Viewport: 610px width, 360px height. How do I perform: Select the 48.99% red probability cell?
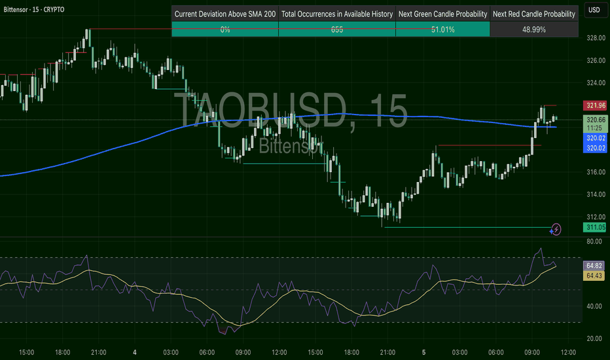[x=533, y=29]
